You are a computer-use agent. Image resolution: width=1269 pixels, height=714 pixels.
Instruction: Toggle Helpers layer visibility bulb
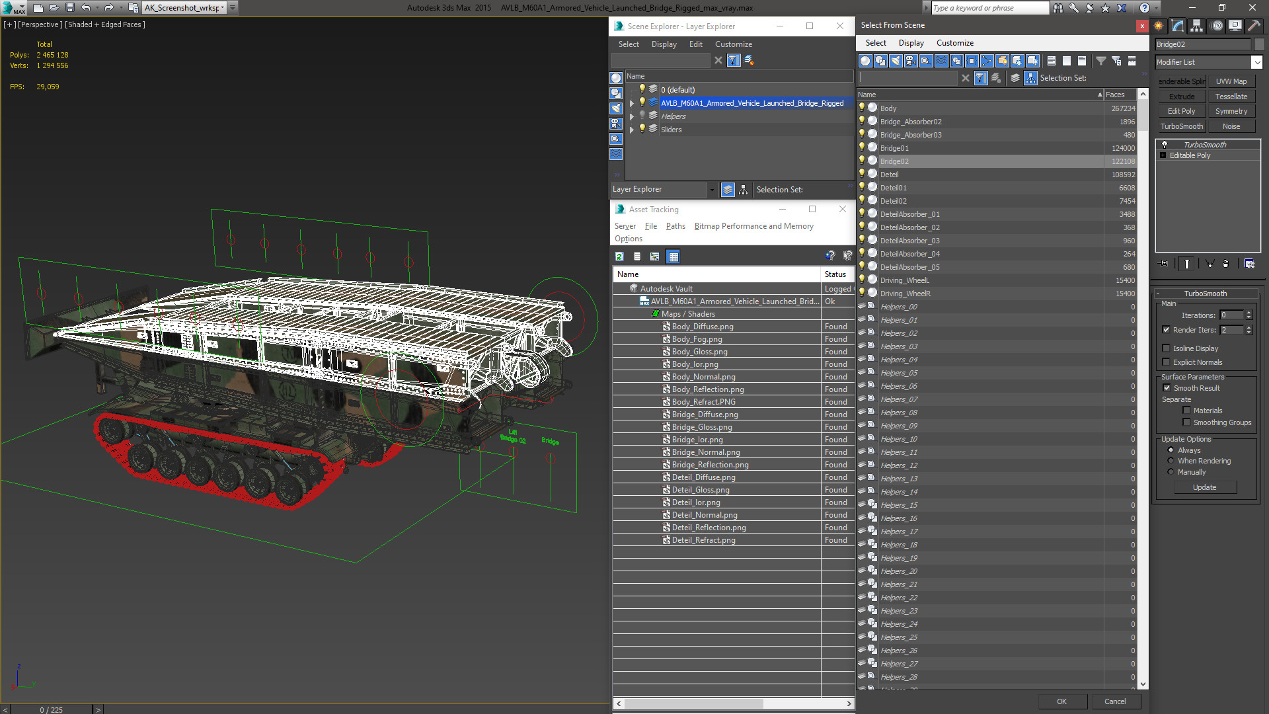pyautogui.click(x=642, y=116)
